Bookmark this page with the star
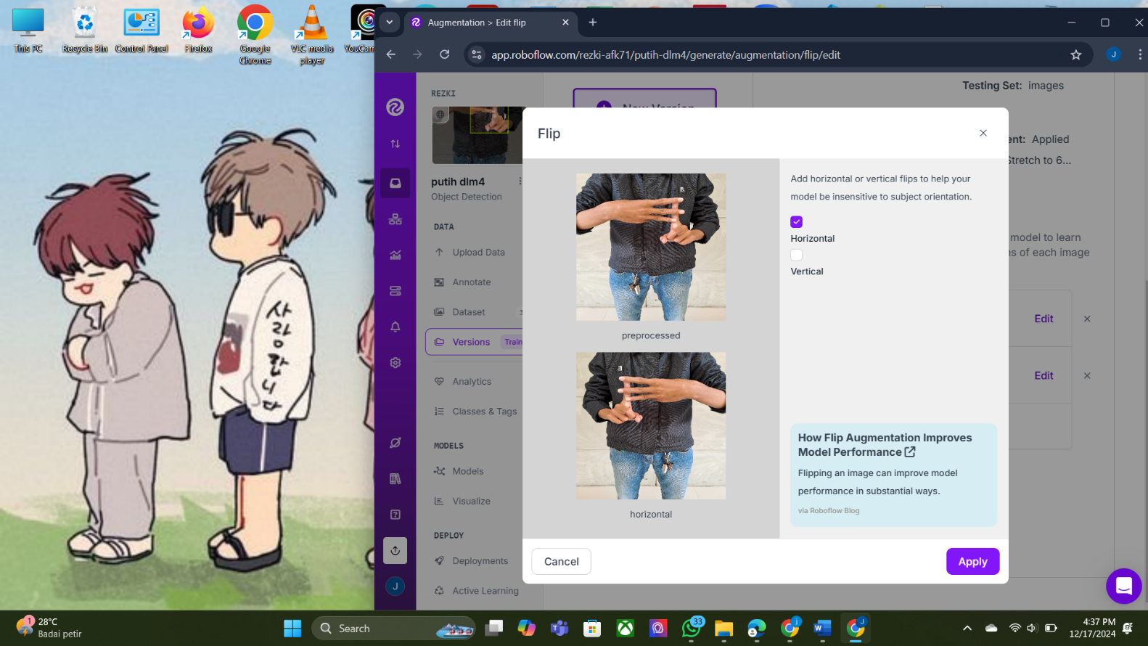1148x646 pixels. [1075, 54]
